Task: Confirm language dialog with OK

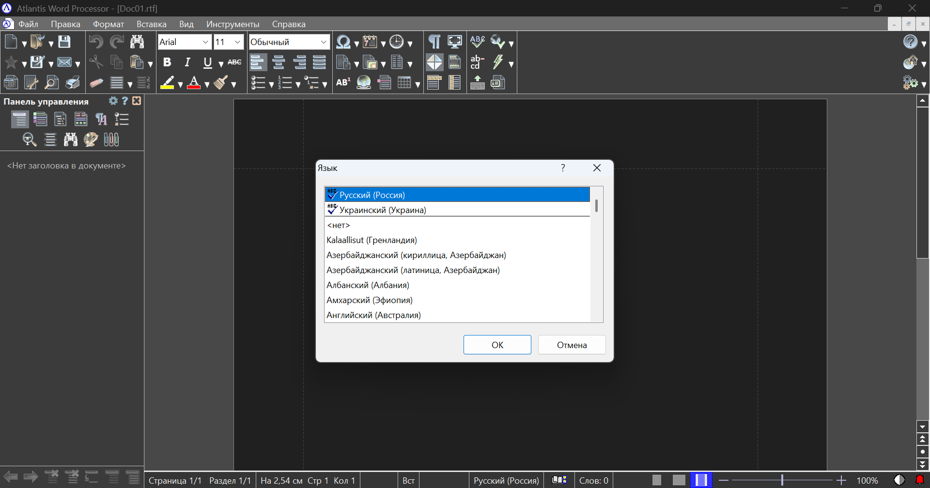Action: (x=497, y=345)
